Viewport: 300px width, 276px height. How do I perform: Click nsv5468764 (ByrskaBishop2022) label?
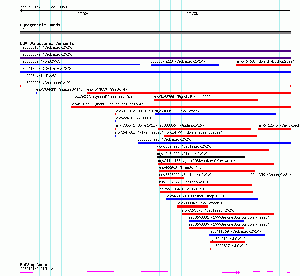coord(183,97)
